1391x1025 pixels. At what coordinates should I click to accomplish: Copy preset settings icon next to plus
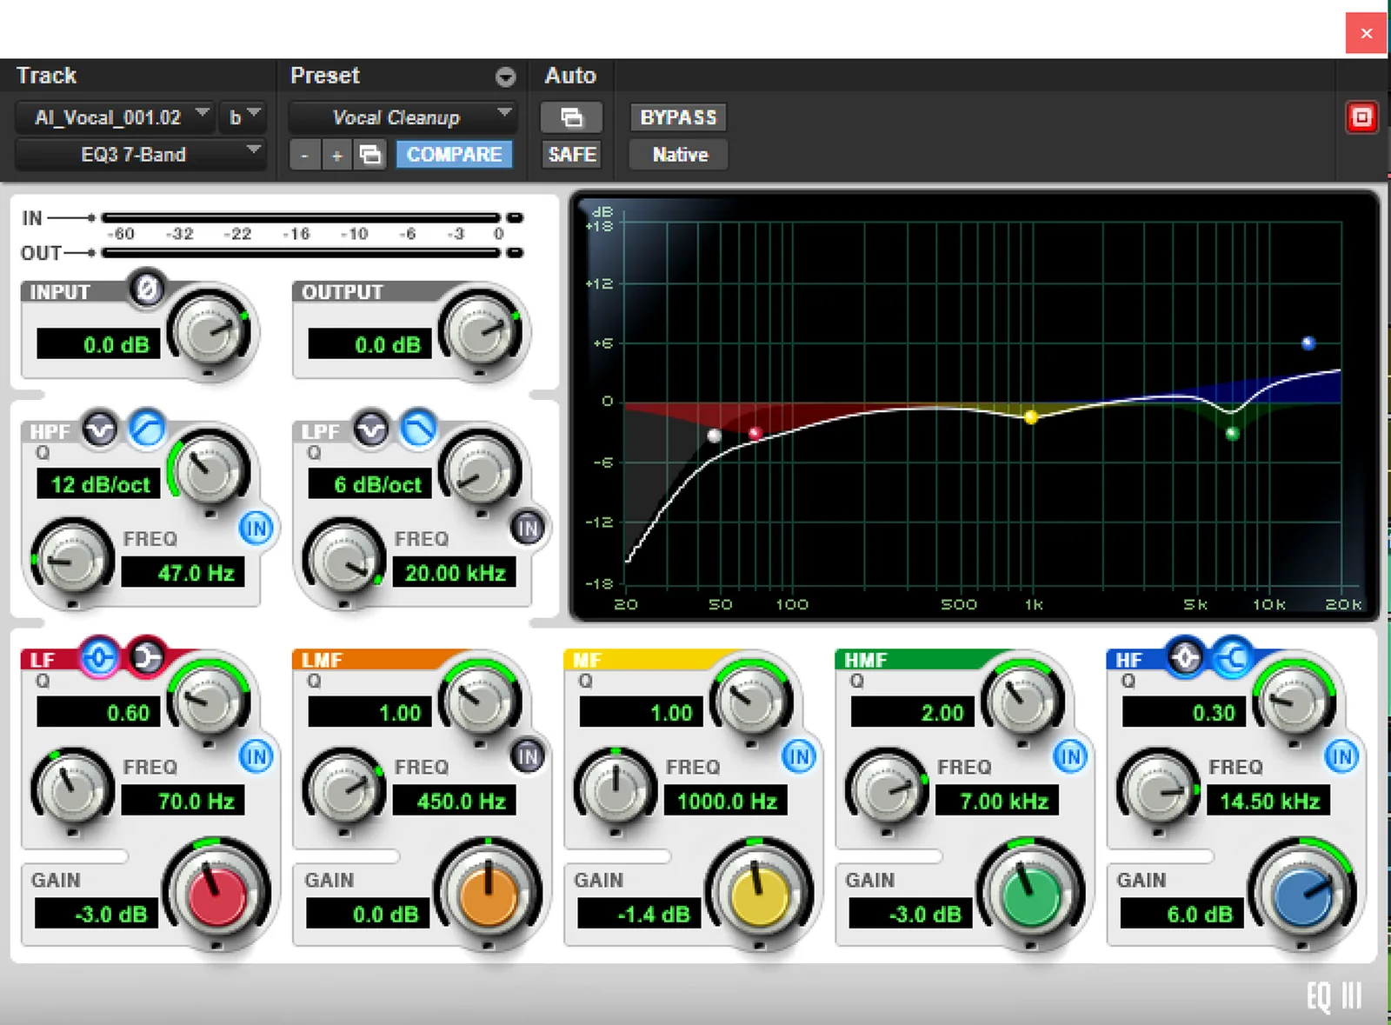coord(370,155)
